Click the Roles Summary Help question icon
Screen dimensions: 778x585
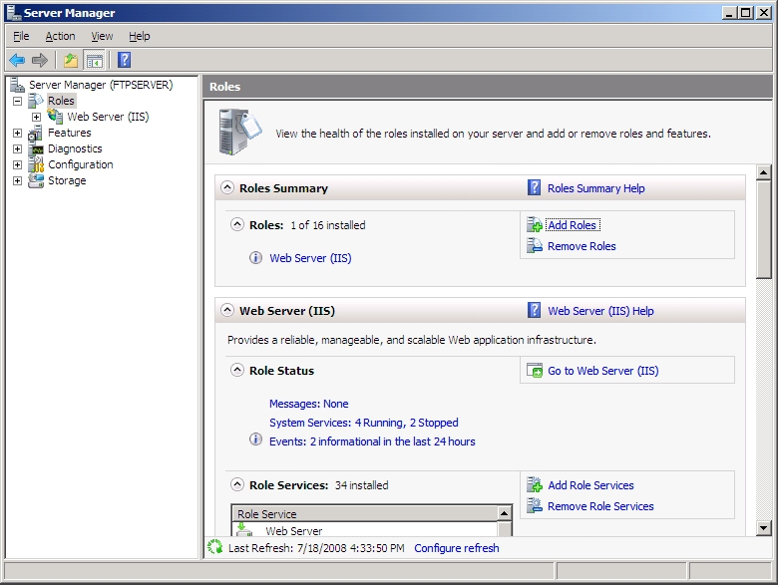coord(534,188)
